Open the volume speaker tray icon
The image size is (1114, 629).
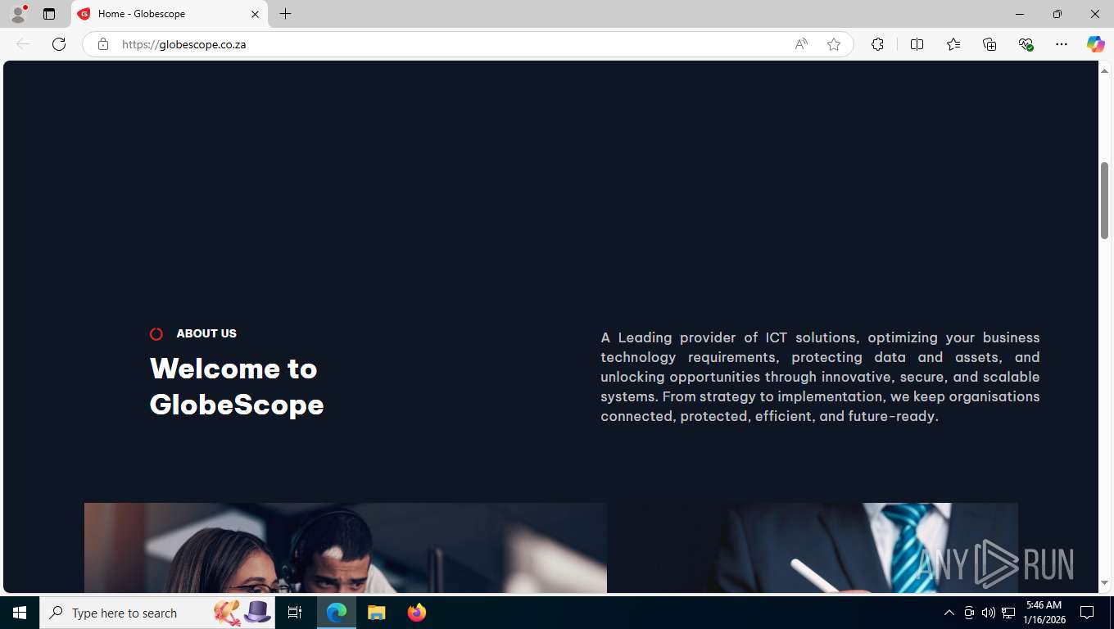pos(989,613)
